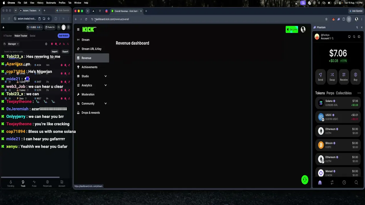Click the search icon in Phantom header
The image size is (365, 205).
click(x=354, y=37)
